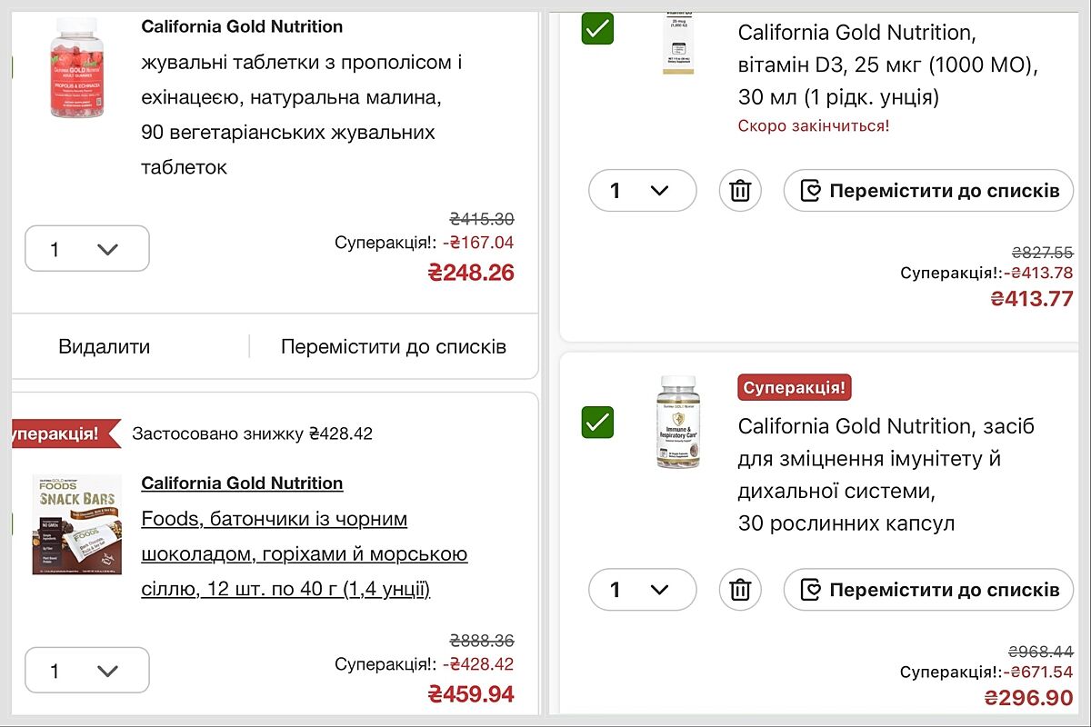Screen dimensions: 1091x727
Task: Move immune respiratory capsules to lists
Action: pos(928,590)
